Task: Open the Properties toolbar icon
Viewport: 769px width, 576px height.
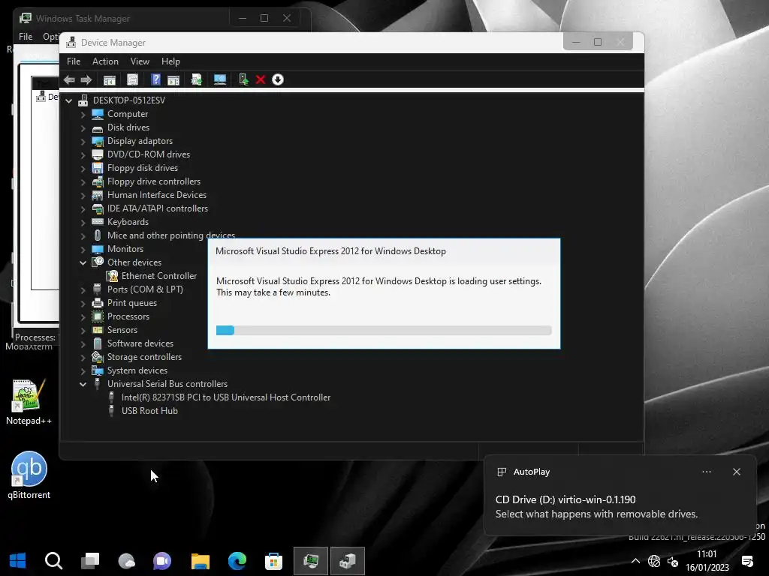Action: tap(132, 79)
